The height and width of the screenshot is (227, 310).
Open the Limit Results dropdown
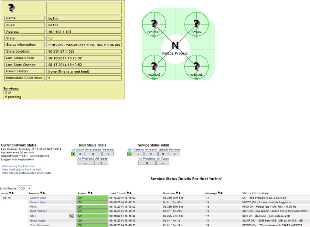click(25, 188)
